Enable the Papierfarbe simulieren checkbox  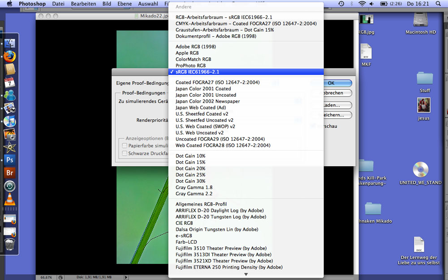click(125, 146)
